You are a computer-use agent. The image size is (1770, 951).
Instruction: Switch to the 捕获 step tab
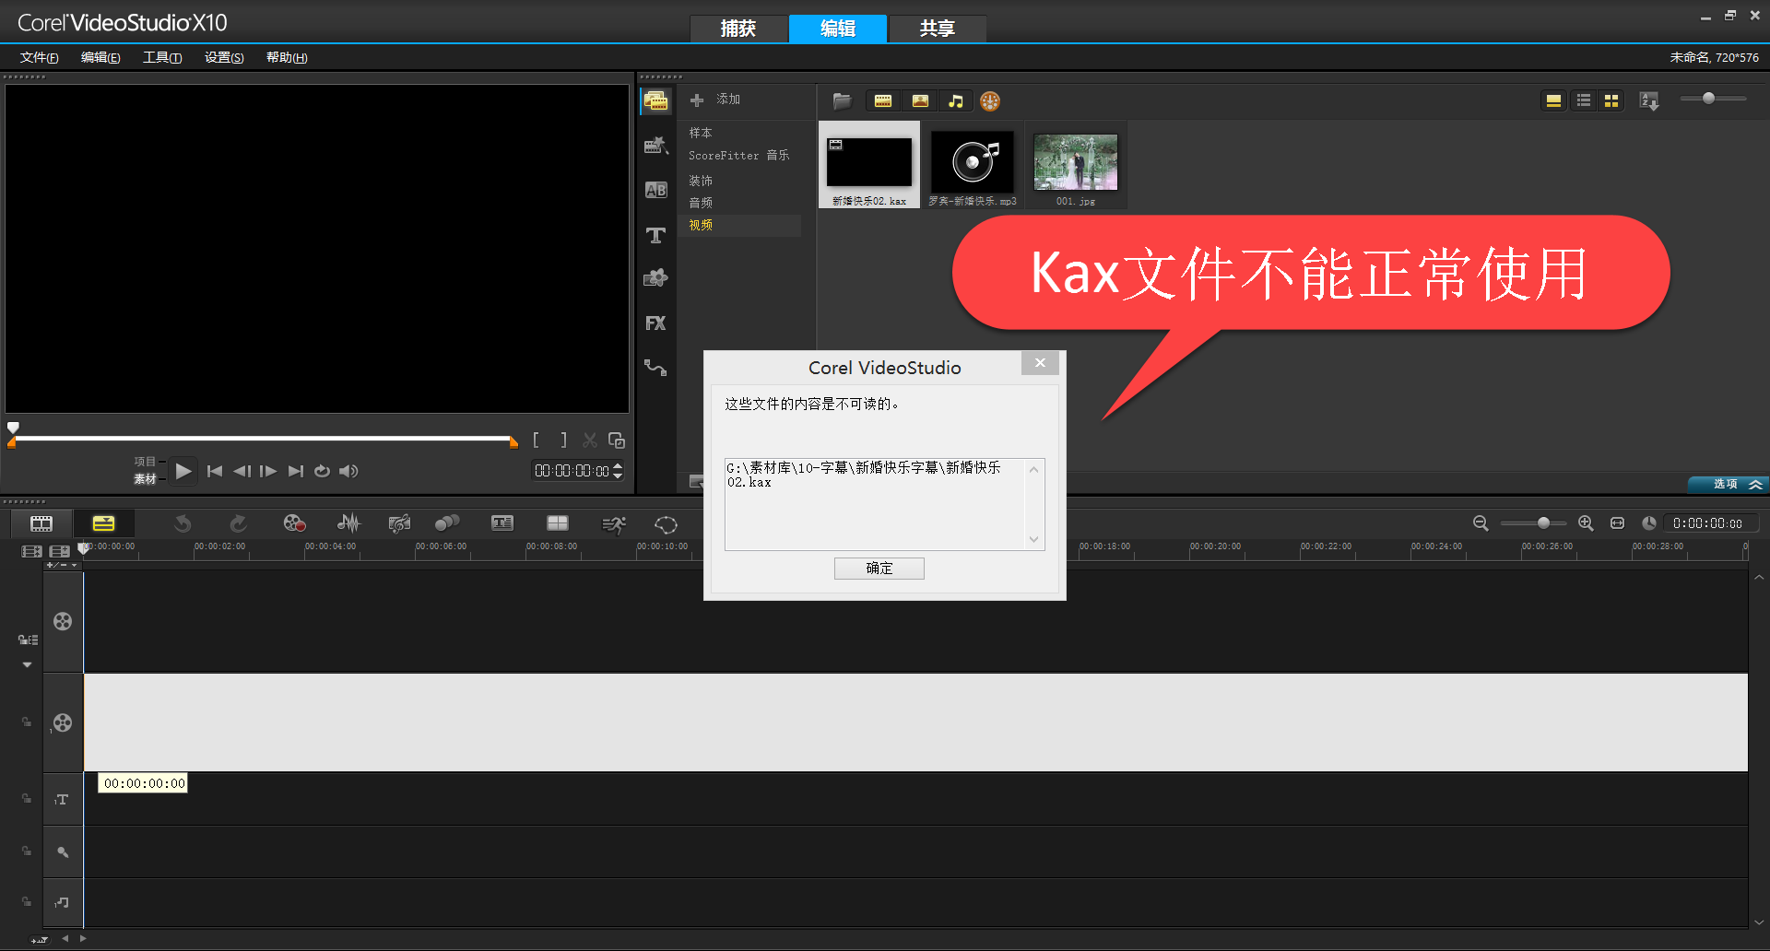738,29
